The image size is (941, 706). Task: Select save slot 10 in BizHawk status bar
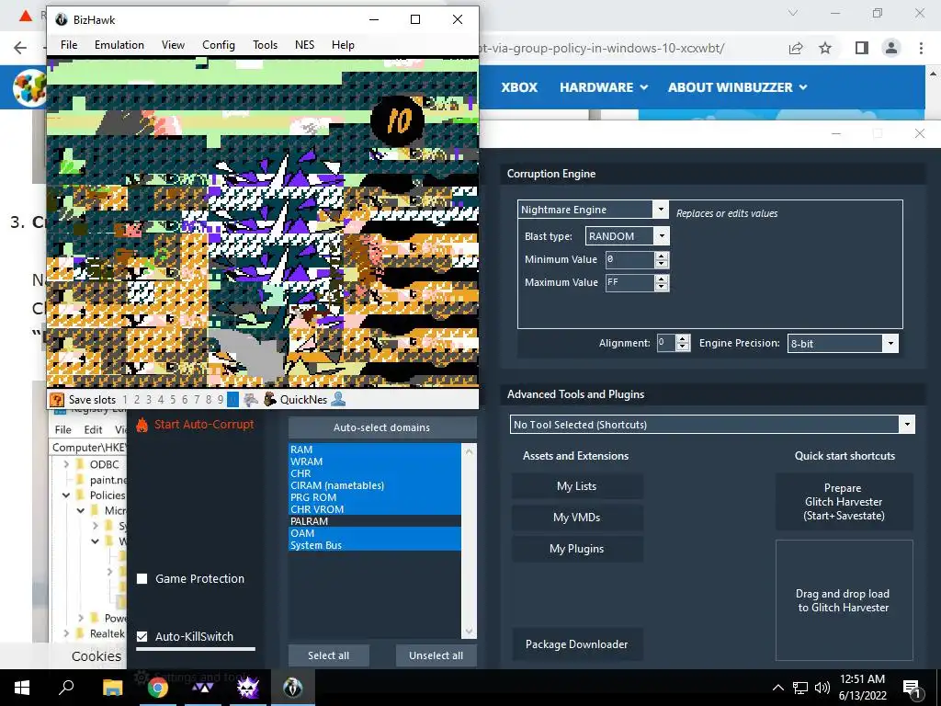[232, 400]
